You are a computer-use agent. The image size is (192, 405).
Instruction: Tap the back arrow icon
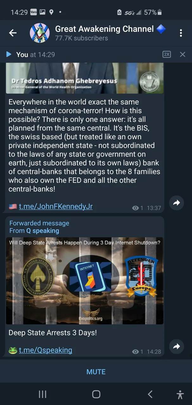point(13,33)
